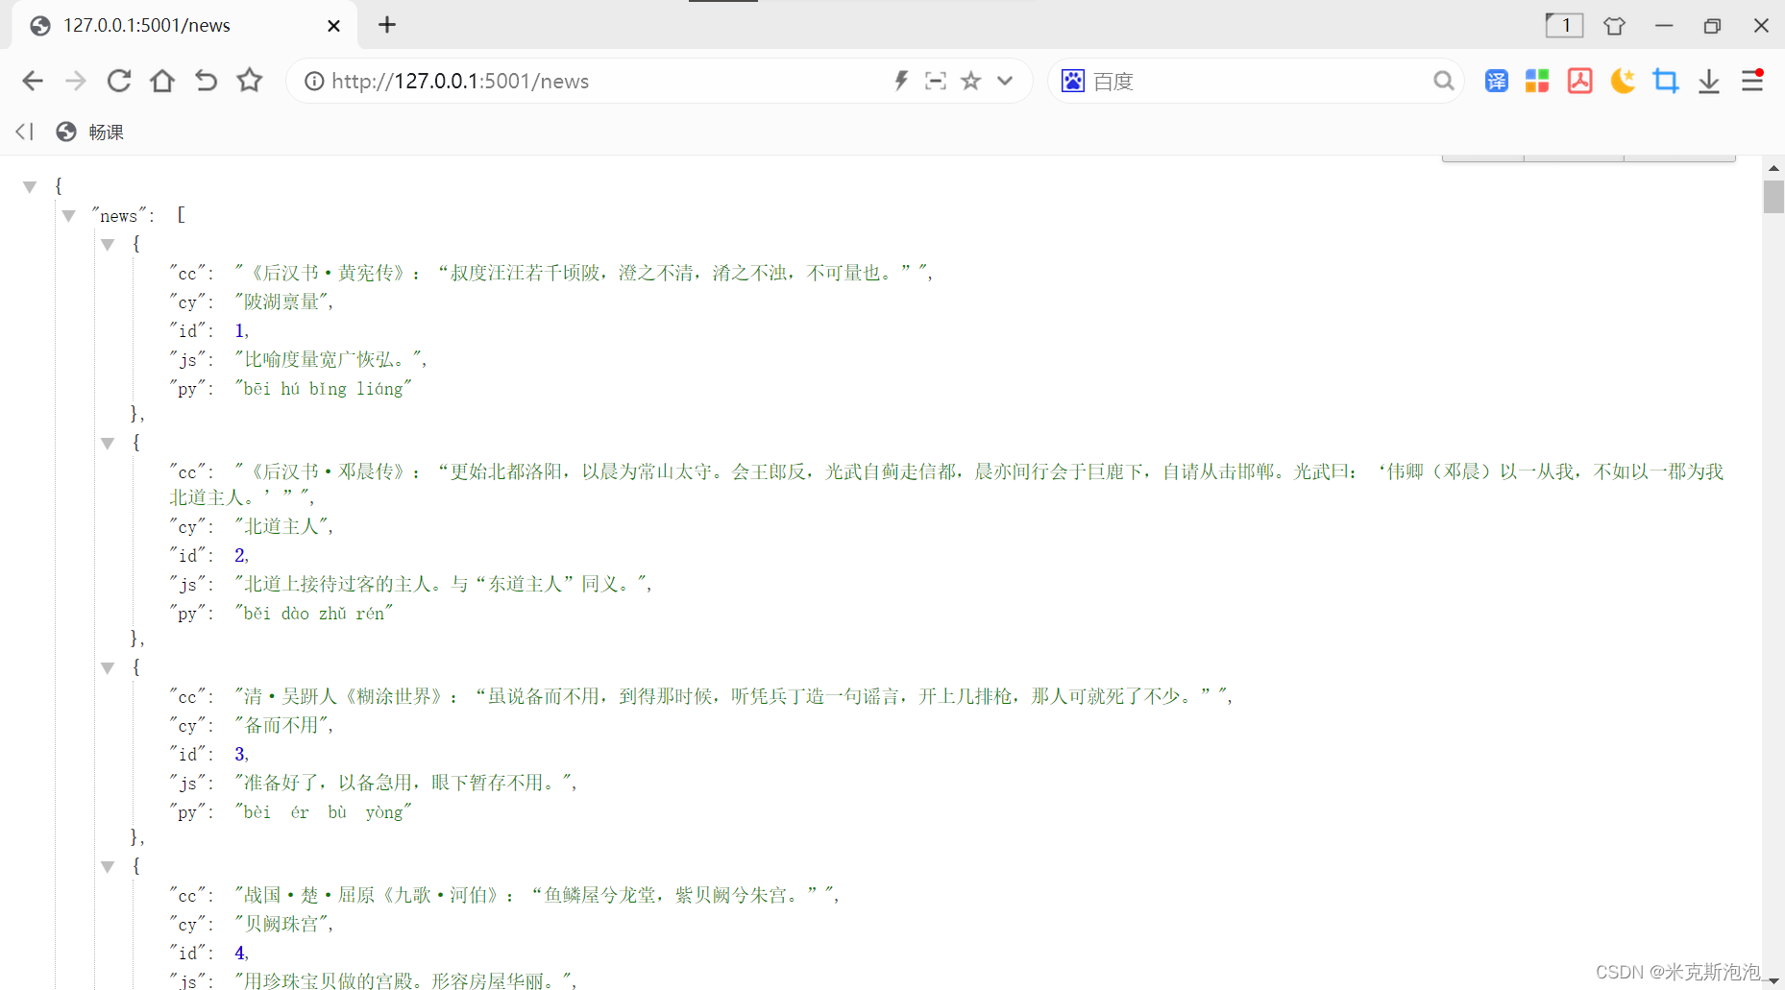Go to the browser home page
Image resolution: width=1785 pixels, height=990 pixels.
pos(161,81)
